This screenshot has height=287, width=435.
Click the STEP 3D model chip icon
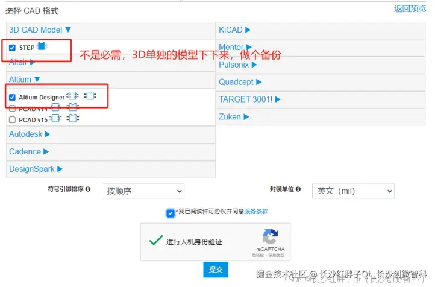click(x=42, y=46)
